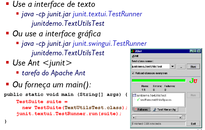Screen dimensions: 205x130
Task: Click the Test class name input field
Action: coord(151,66)
